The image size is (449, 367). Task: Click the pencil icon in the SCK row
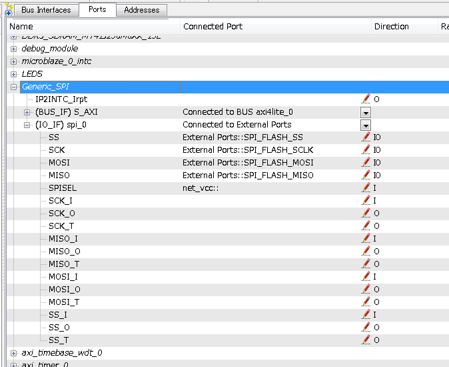[x=366, y=149]
